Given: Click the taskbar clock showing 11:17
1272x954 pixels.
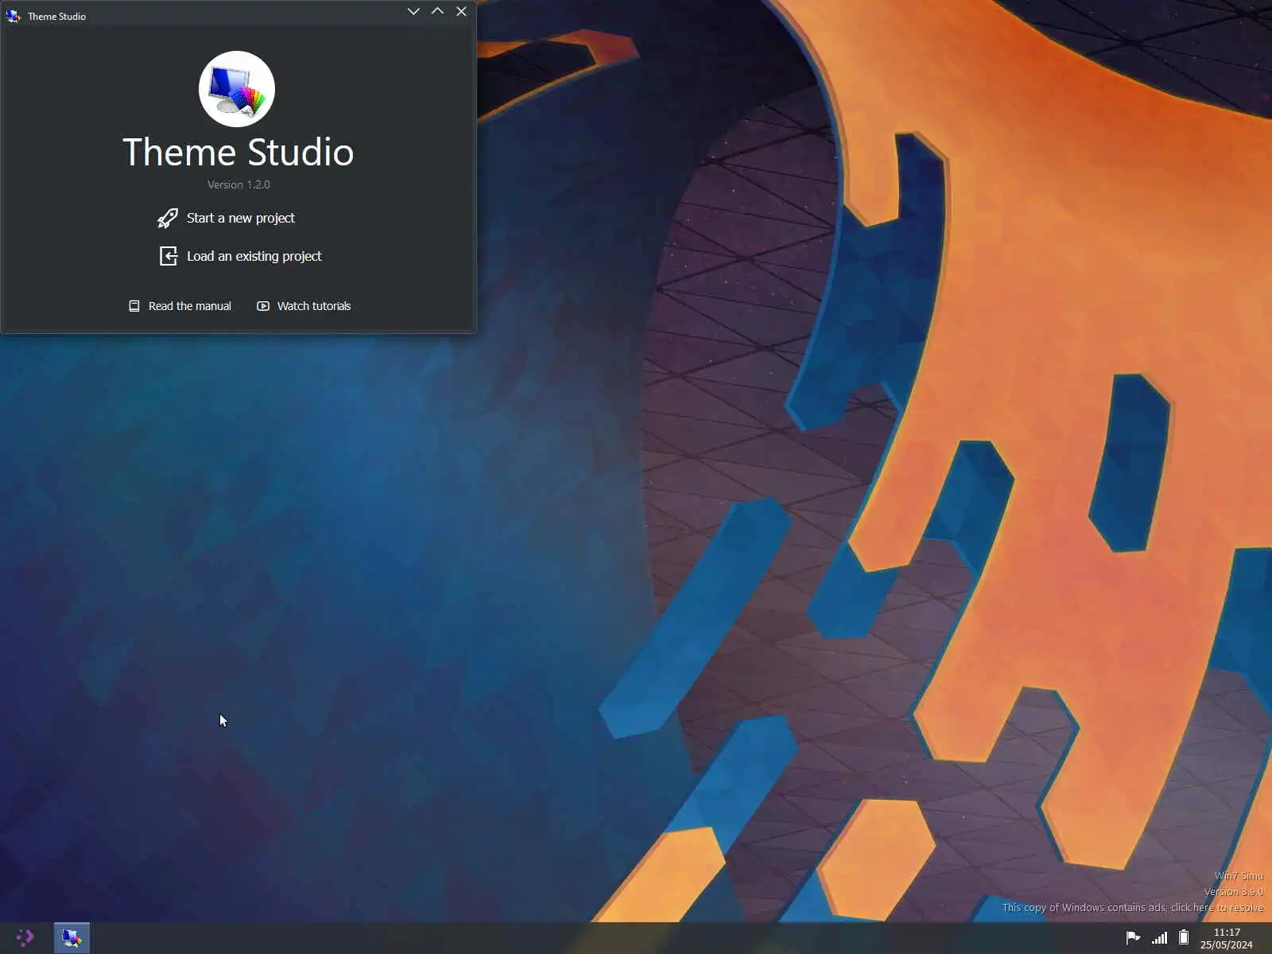Looking at the screenshot, I should 1227,933.
